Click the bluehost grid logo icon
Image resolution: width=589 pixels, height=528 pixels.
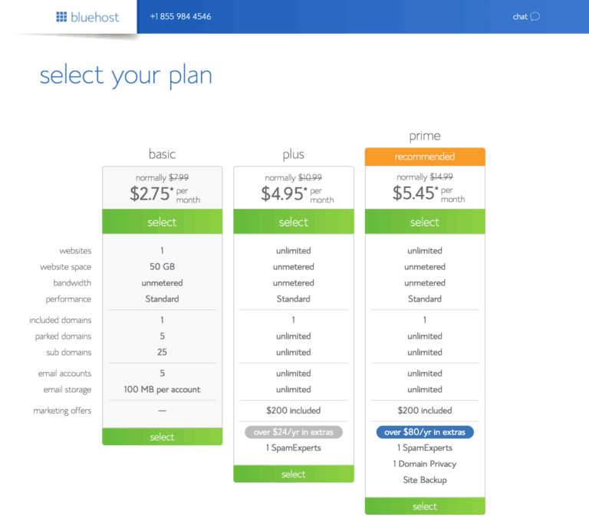(61, 17)
